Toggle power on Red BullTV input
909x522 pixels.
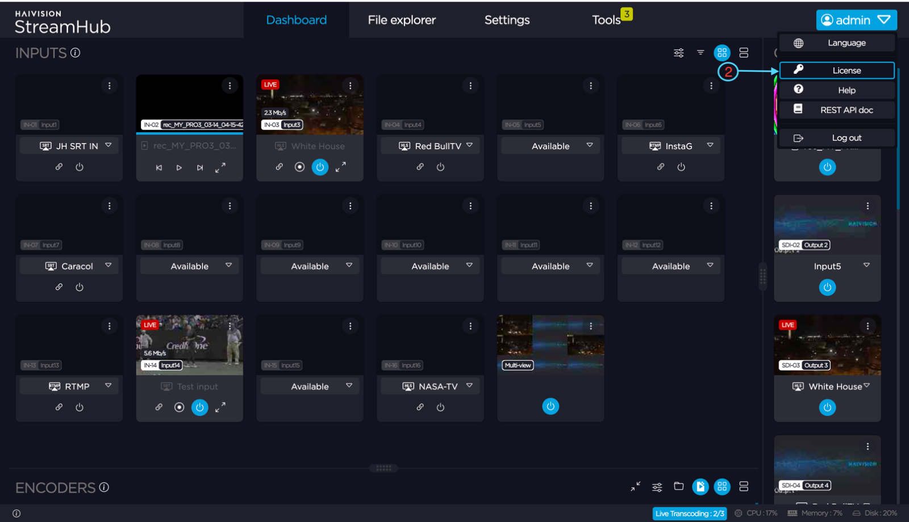tap(440, 167)
